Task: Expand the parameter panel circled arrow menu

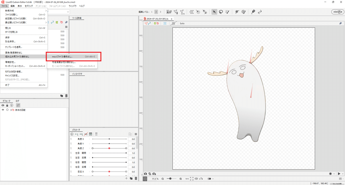Action: pos(72,134)
